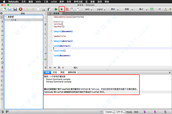Fold the \section{} block
The height and width of the screenshot is (114, 172).
pos(51,50)
